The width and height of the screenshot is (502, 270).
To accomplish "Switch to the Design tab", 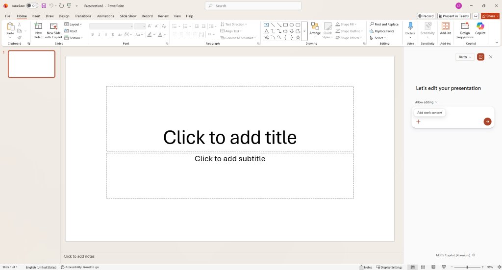I will pyautogui.click(x=64, y=16).
